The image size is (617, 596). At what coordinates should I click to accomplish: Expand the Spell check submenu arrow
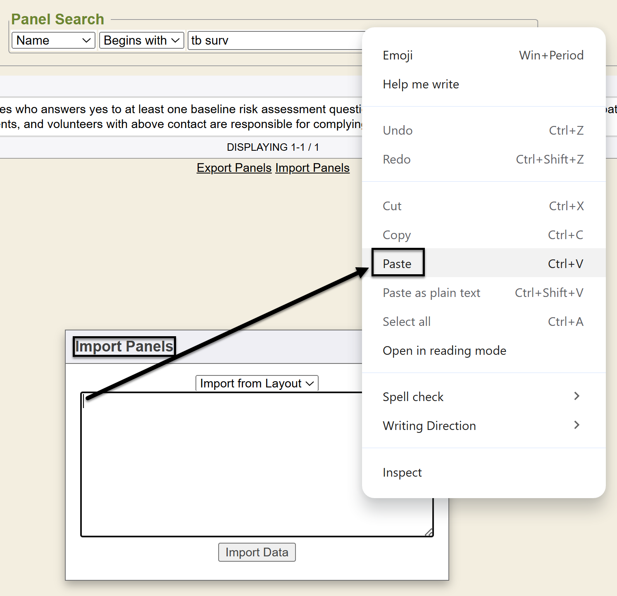(577, 397)
